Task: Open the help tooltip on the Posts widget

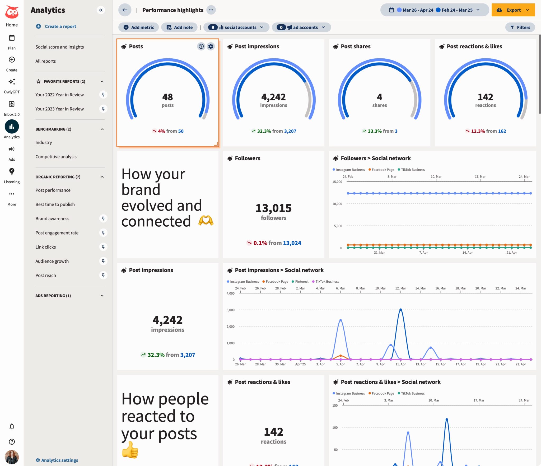Action: (201, 46)
